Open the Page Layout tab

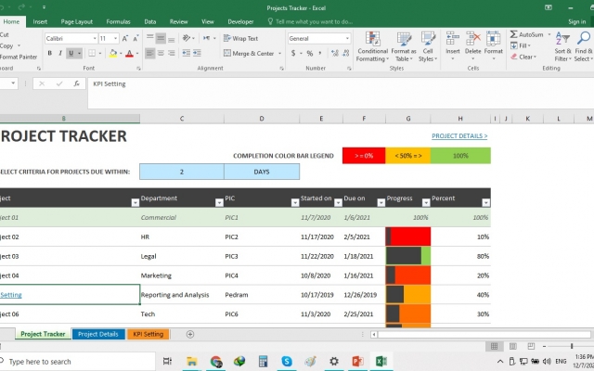pyautogui.click(x=76, y=21)
